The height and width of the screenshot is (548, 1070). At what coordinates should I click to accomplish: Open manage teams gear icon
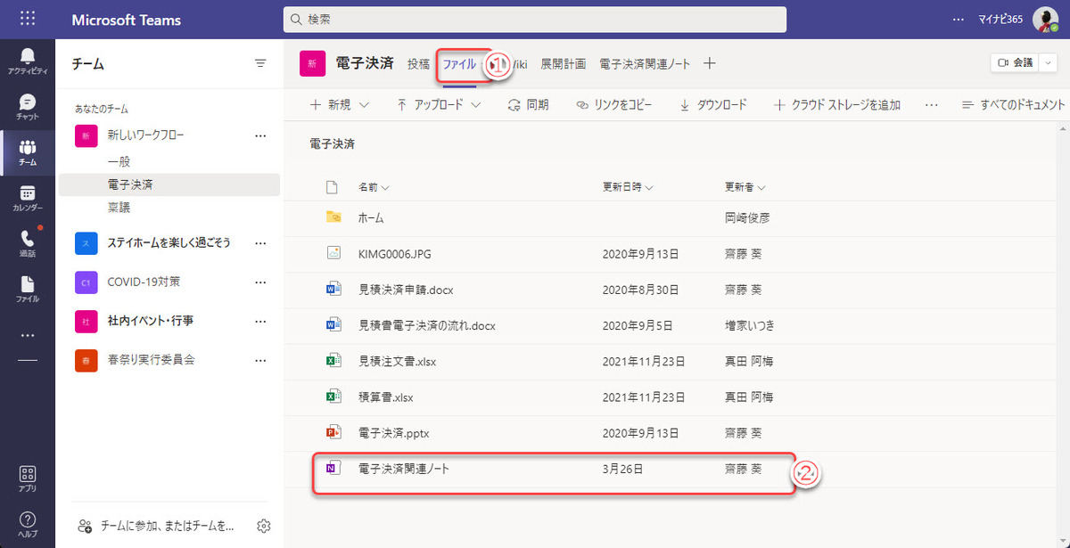click(x=263, y=526)
